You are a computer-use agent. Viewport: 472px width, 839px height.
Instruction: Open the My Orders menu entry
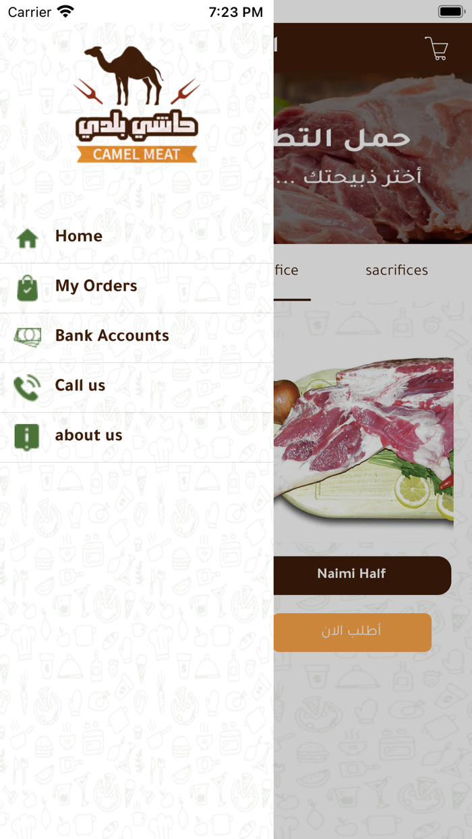tap(137, 288)
